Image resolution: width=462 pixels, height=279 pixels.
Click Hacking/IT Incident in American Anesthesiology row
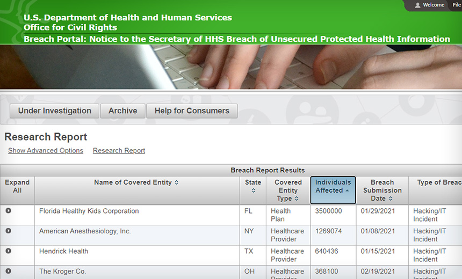coord(430,235)
